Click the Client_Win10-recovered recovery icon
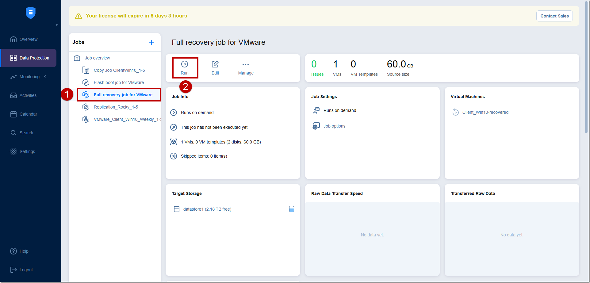This screenshot has height=283, width=590. pyautogui.click(x=456, y=112)
